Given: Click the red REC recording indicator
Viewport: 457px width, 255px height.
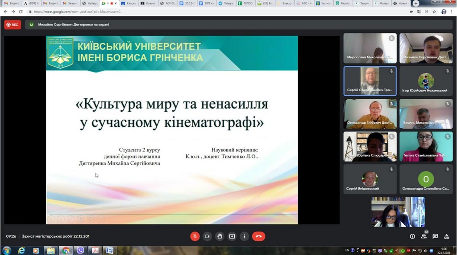Looking at the screenshot, I should click(12, 24).
